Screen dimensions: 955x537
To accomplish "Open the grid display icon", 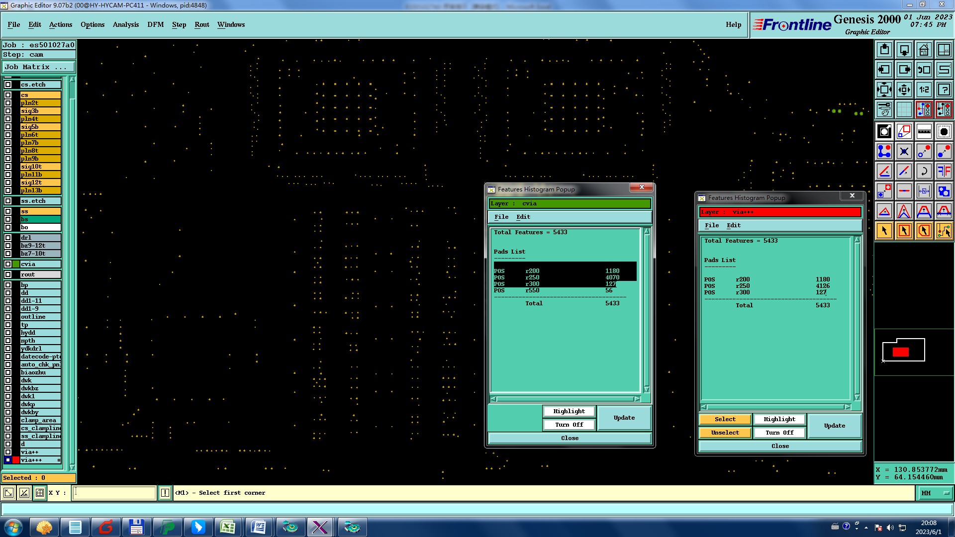I will (x=904, y=109).
